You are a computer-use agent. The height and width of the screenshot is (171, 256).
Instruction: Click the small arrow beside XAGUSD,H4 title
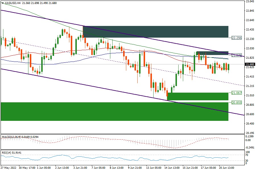3,3
